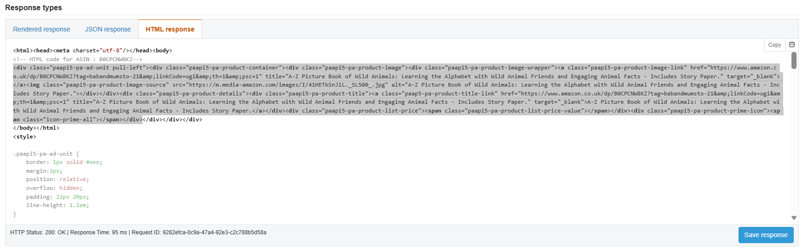Click the .paapi5-pa-ad-unit CSS selector
804x251 pixels.
[43, 154]
